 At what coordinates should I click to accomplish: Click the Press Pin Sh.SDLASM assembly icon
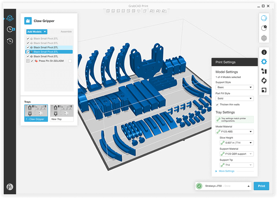36,61
